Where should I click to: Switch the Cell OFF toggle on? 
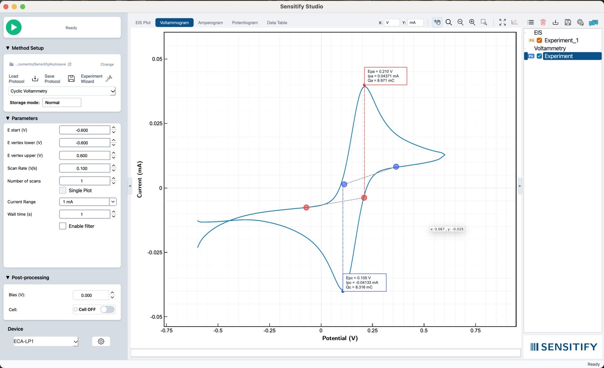pyautogui.click(x=107, y=309)
